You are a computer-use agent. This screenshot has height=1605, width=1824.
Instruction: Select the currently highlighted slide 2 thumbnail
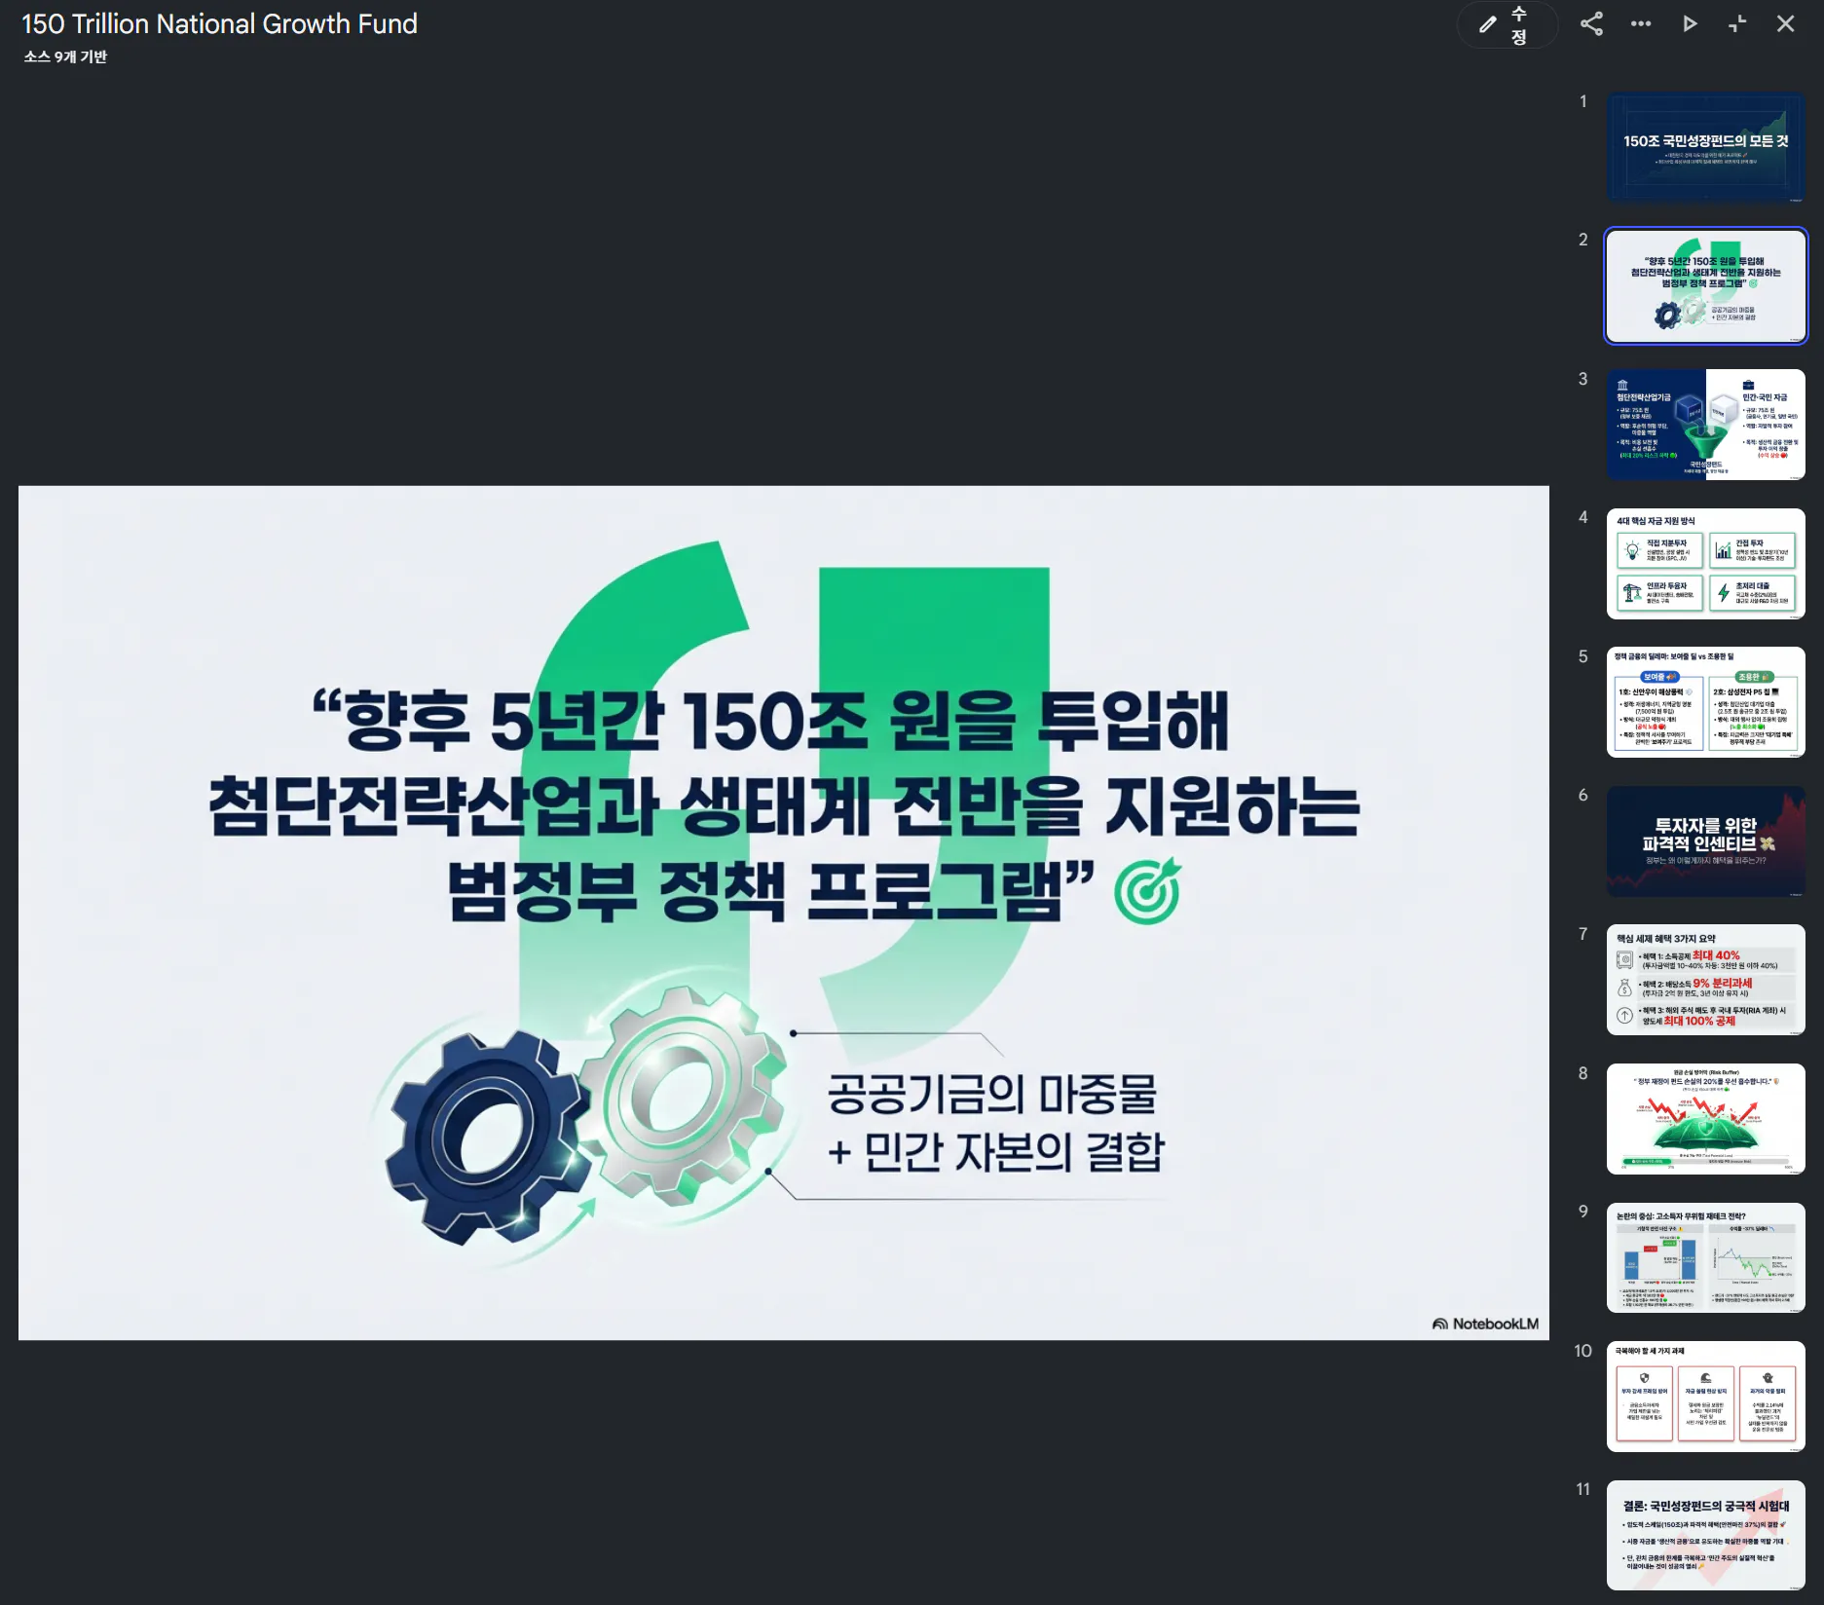1705,285
